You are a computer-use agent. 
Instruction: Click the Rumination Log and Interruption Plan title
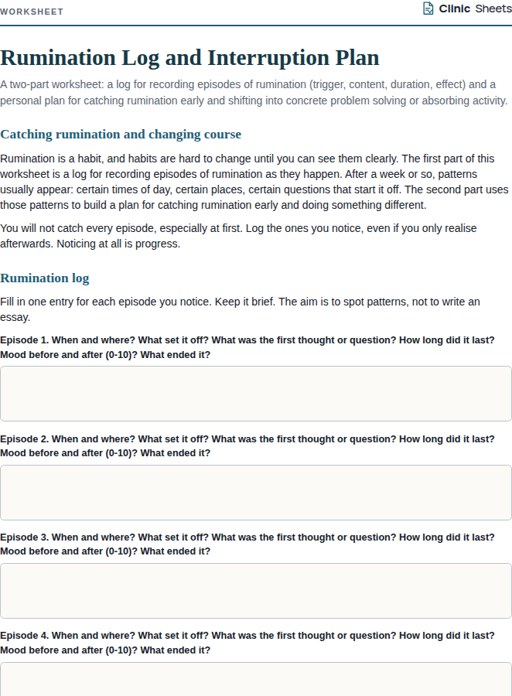pos(189,58)
